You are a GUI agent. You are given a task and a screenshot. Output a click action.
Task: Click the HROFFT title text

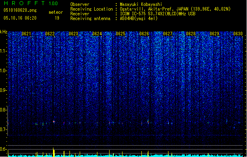(24, 3)
